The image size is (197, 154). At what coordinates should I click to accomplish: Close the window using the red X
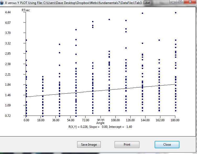190,2
